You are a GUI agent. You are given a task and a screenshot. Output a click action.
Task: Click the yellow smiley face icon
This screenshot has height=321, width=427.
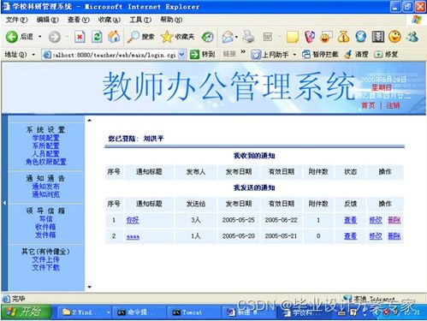click(395, 37)
